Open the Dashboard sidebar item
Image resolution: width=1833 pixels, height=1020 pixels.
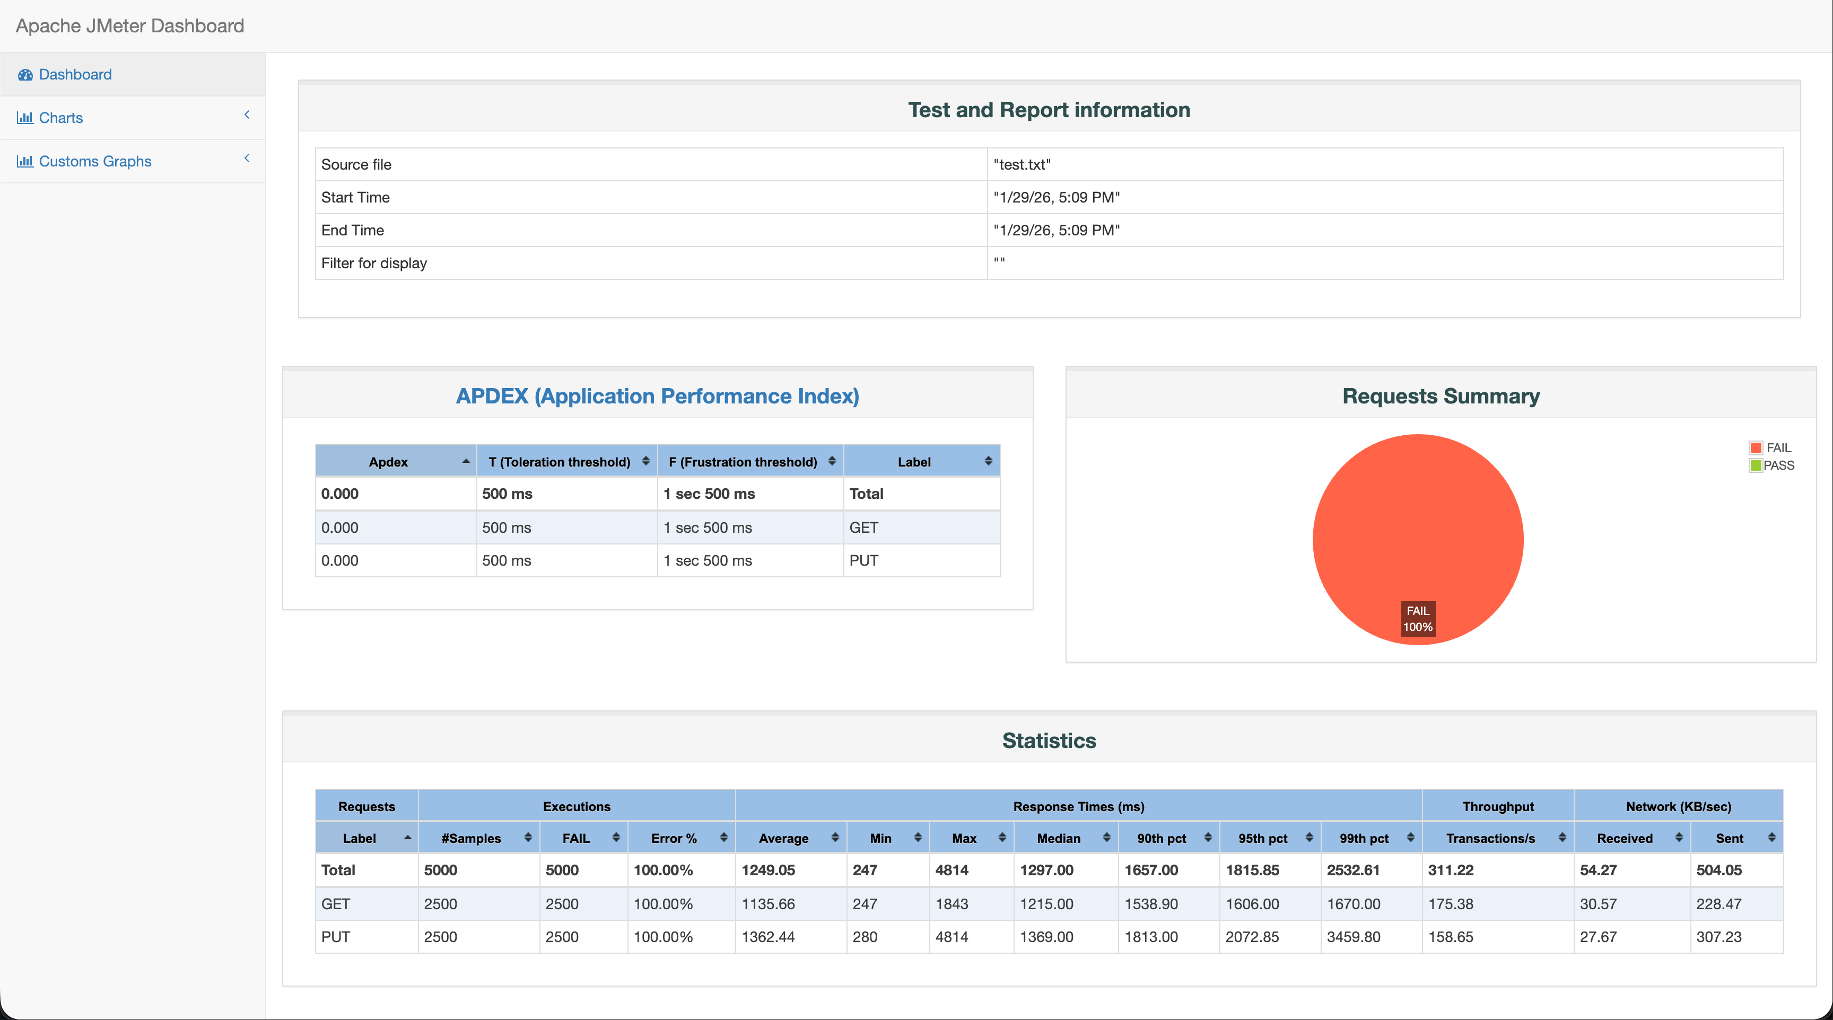[75, 75]
